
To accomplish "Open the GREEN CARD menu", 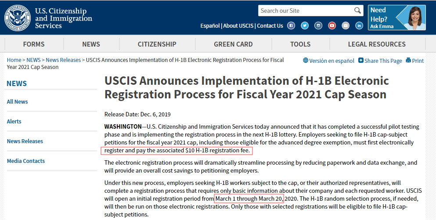I will [233, 44].
